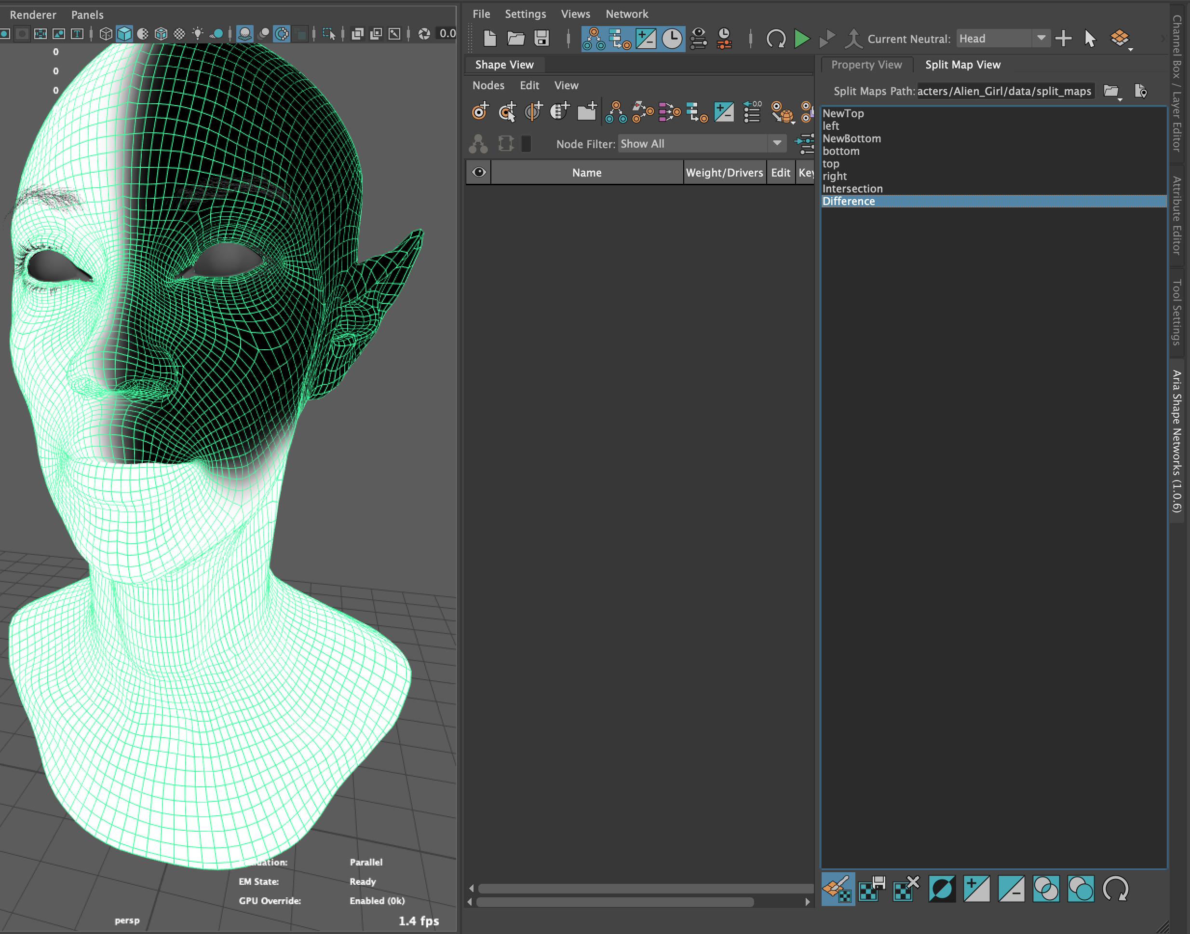Open the Settings menu
Screen dimensions: 1190x934
525,14
